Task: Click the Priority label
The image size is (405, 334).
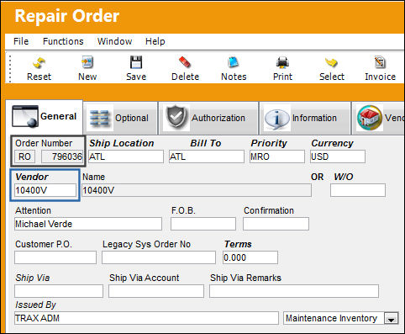Action: click(x=269, y=143)
